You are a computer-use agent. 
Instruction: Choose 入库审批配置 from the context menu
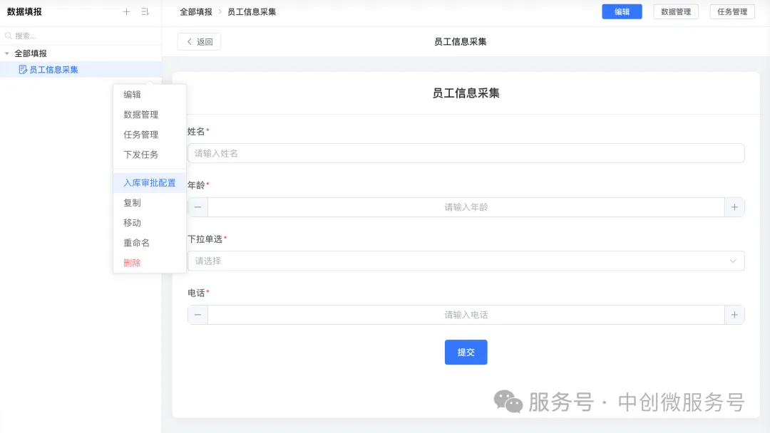[150, 183]
